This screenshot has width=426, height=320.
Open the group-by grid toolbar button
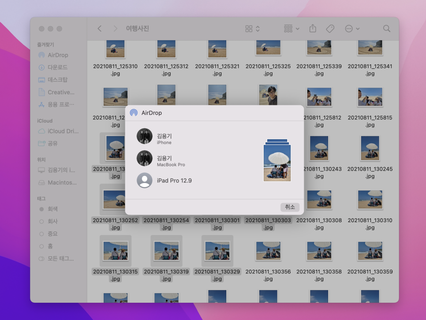point(288,29)
